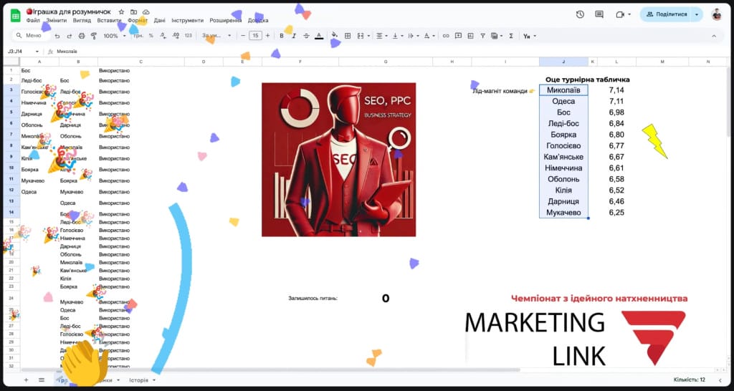Toggle strikethrough formatting
The width and height of the screenshot is (734, 391).
click(x=306, y=36)
